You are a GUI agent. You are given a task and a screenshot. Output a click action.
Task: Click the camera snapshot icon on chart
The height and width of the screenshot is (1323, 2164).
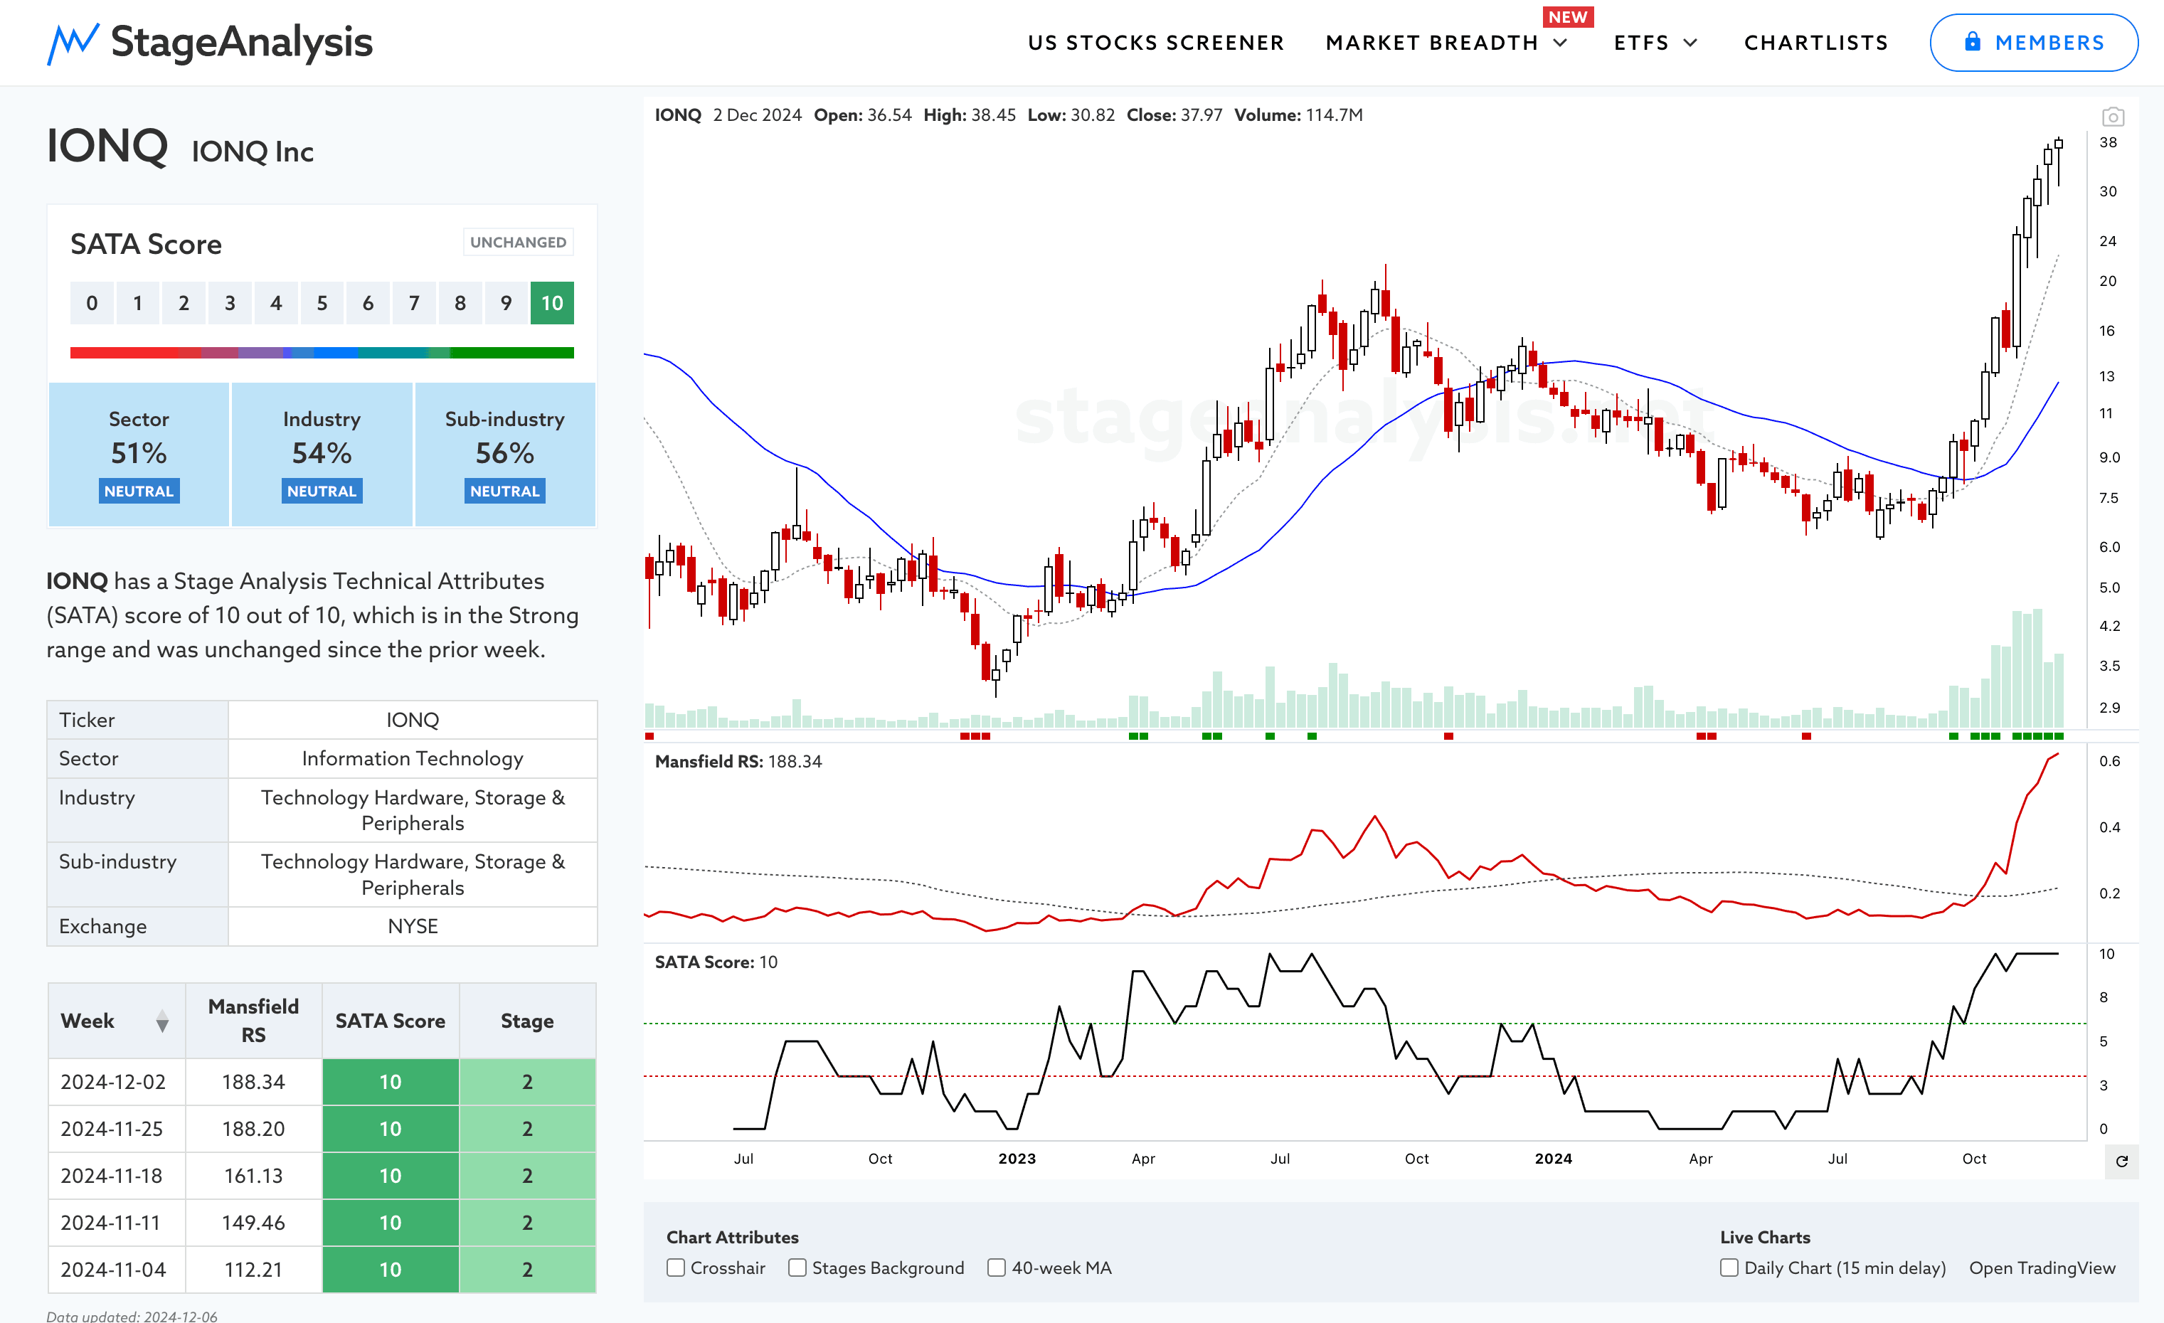click(2112, 116)
